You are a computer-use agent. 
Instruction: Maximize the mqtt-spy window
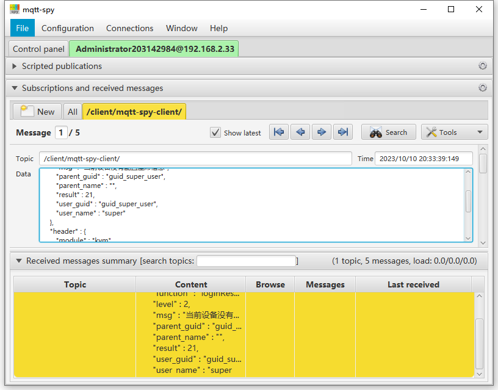coord(451,9)
